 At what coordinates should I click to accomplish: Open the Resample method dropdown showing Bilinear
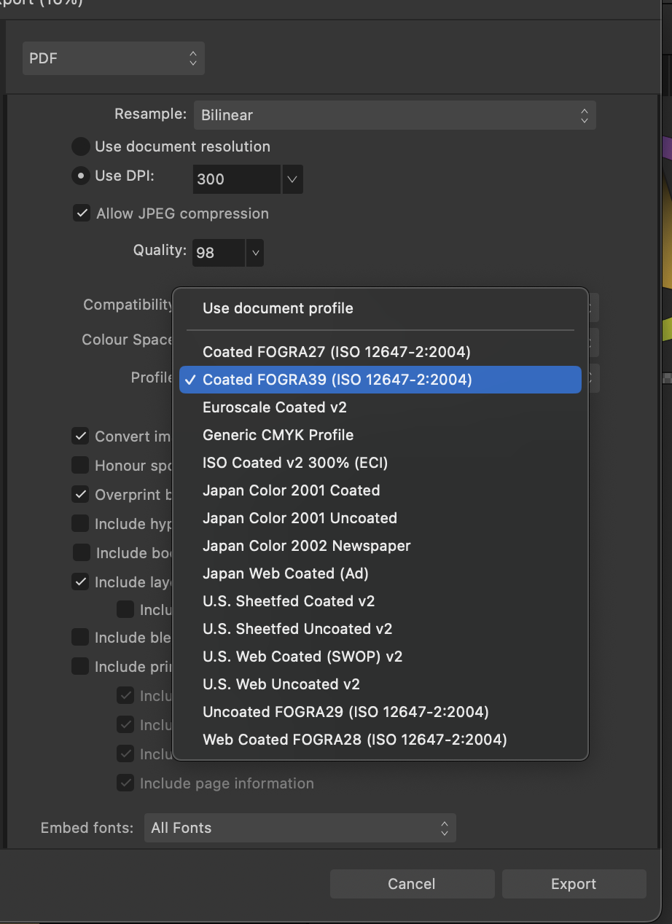point(394,114)
